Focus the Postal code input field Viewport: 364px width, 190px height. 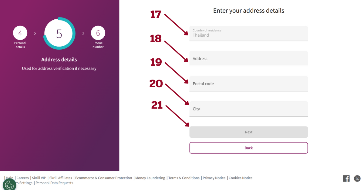pyautogui.click(x=249, y=84)
